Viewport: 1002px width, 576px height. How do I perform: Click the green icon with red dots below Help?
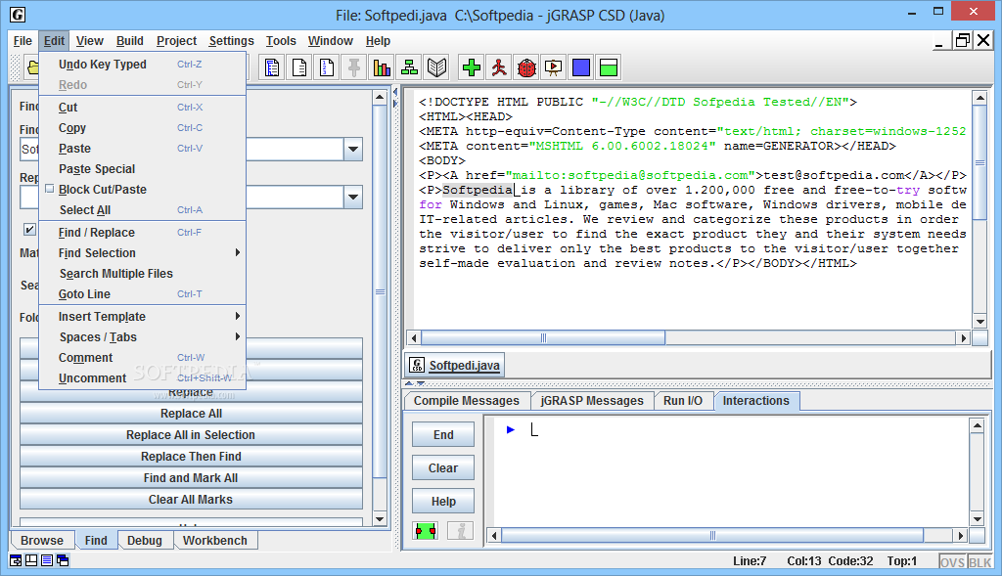425,531
